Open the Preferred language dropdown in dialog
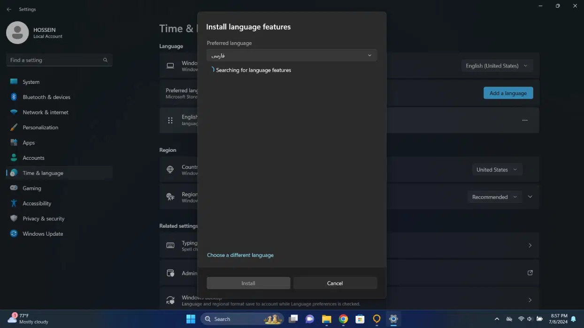 [x=292, y=55]
